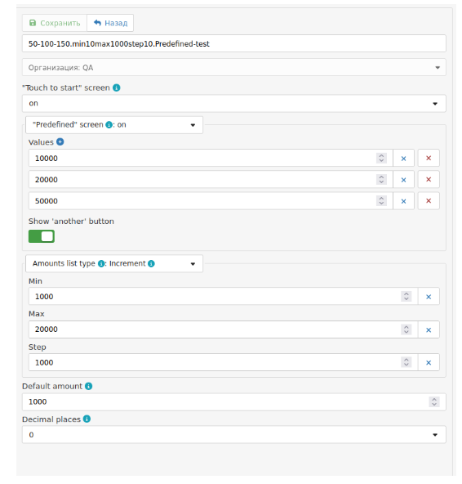Viewport: 462px width, 484px height.
Task: Click the info icon beside Decimal places
Action: point(87,419)
